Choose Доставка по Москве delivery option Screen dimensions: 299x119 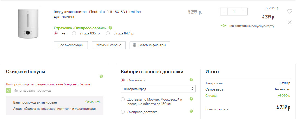123,99
